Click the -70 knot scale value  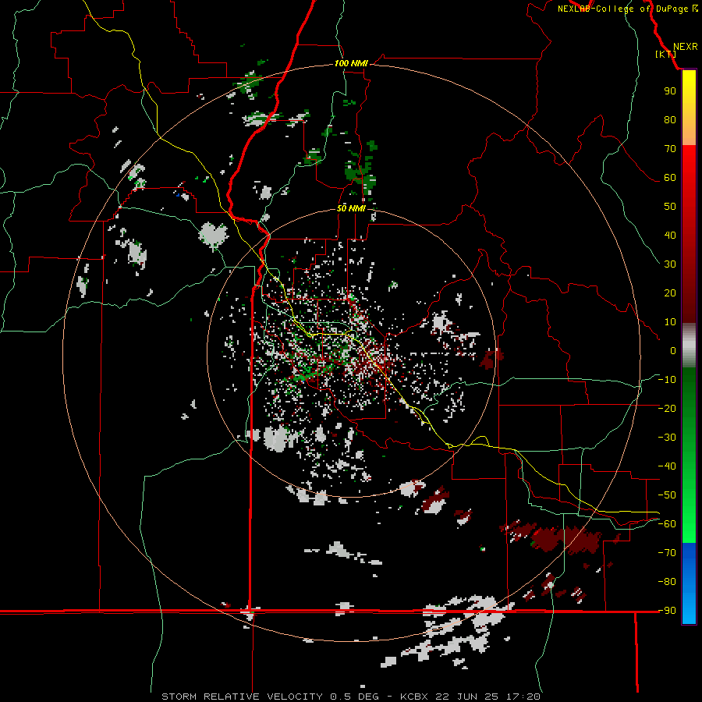(667, 553)
